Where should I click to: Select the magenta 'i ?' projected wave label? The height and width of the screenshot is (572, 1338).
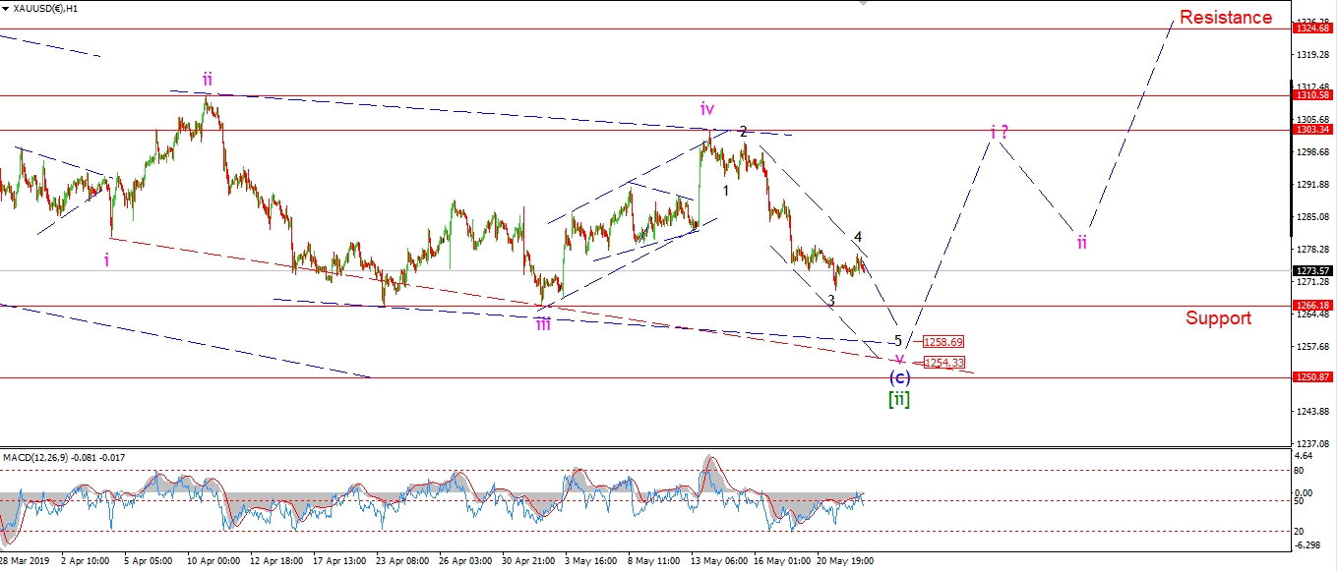pos(999,132)
